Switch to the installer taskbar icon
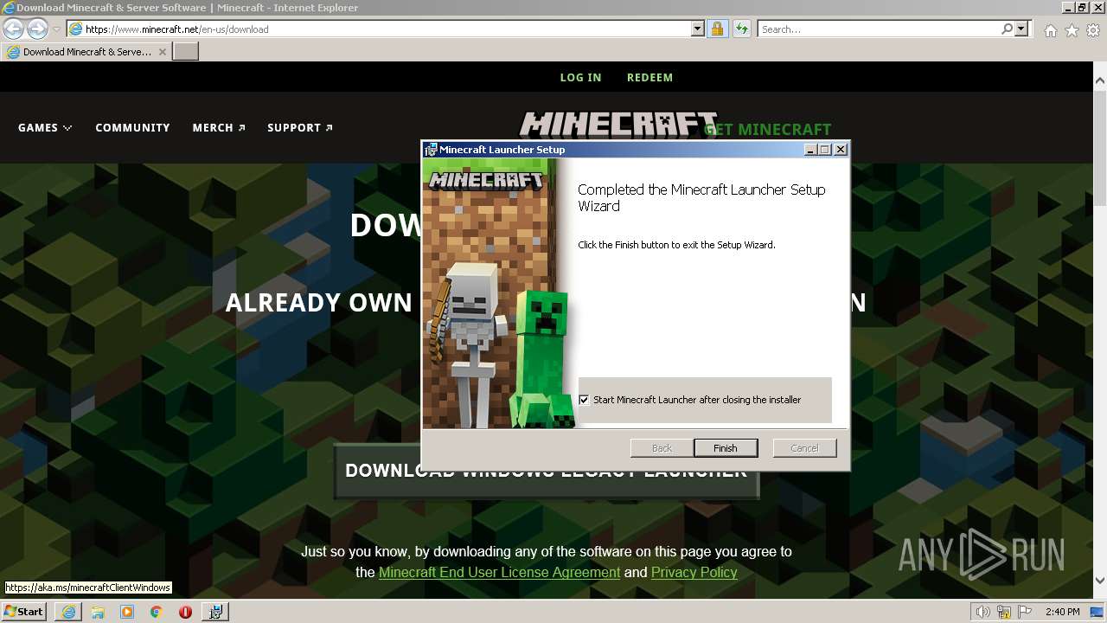Viewport: 1107px width, 623px height. pyautogui.click(x=215, y=612)
